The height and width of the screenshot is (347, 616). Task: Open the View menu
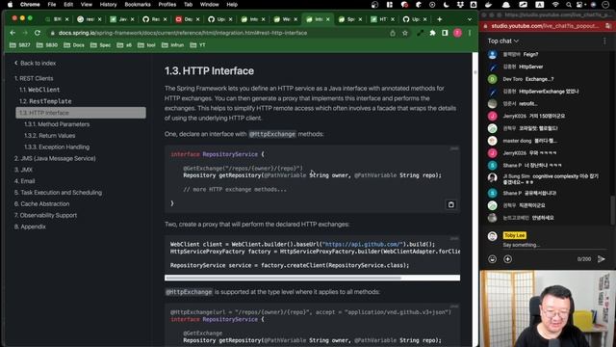click(x=86, y=5)
